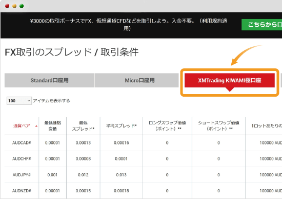Click the FX取引のスプレッド / 取引条件 heading
This screenshot has height=199, width=282.
coord(72,52)
